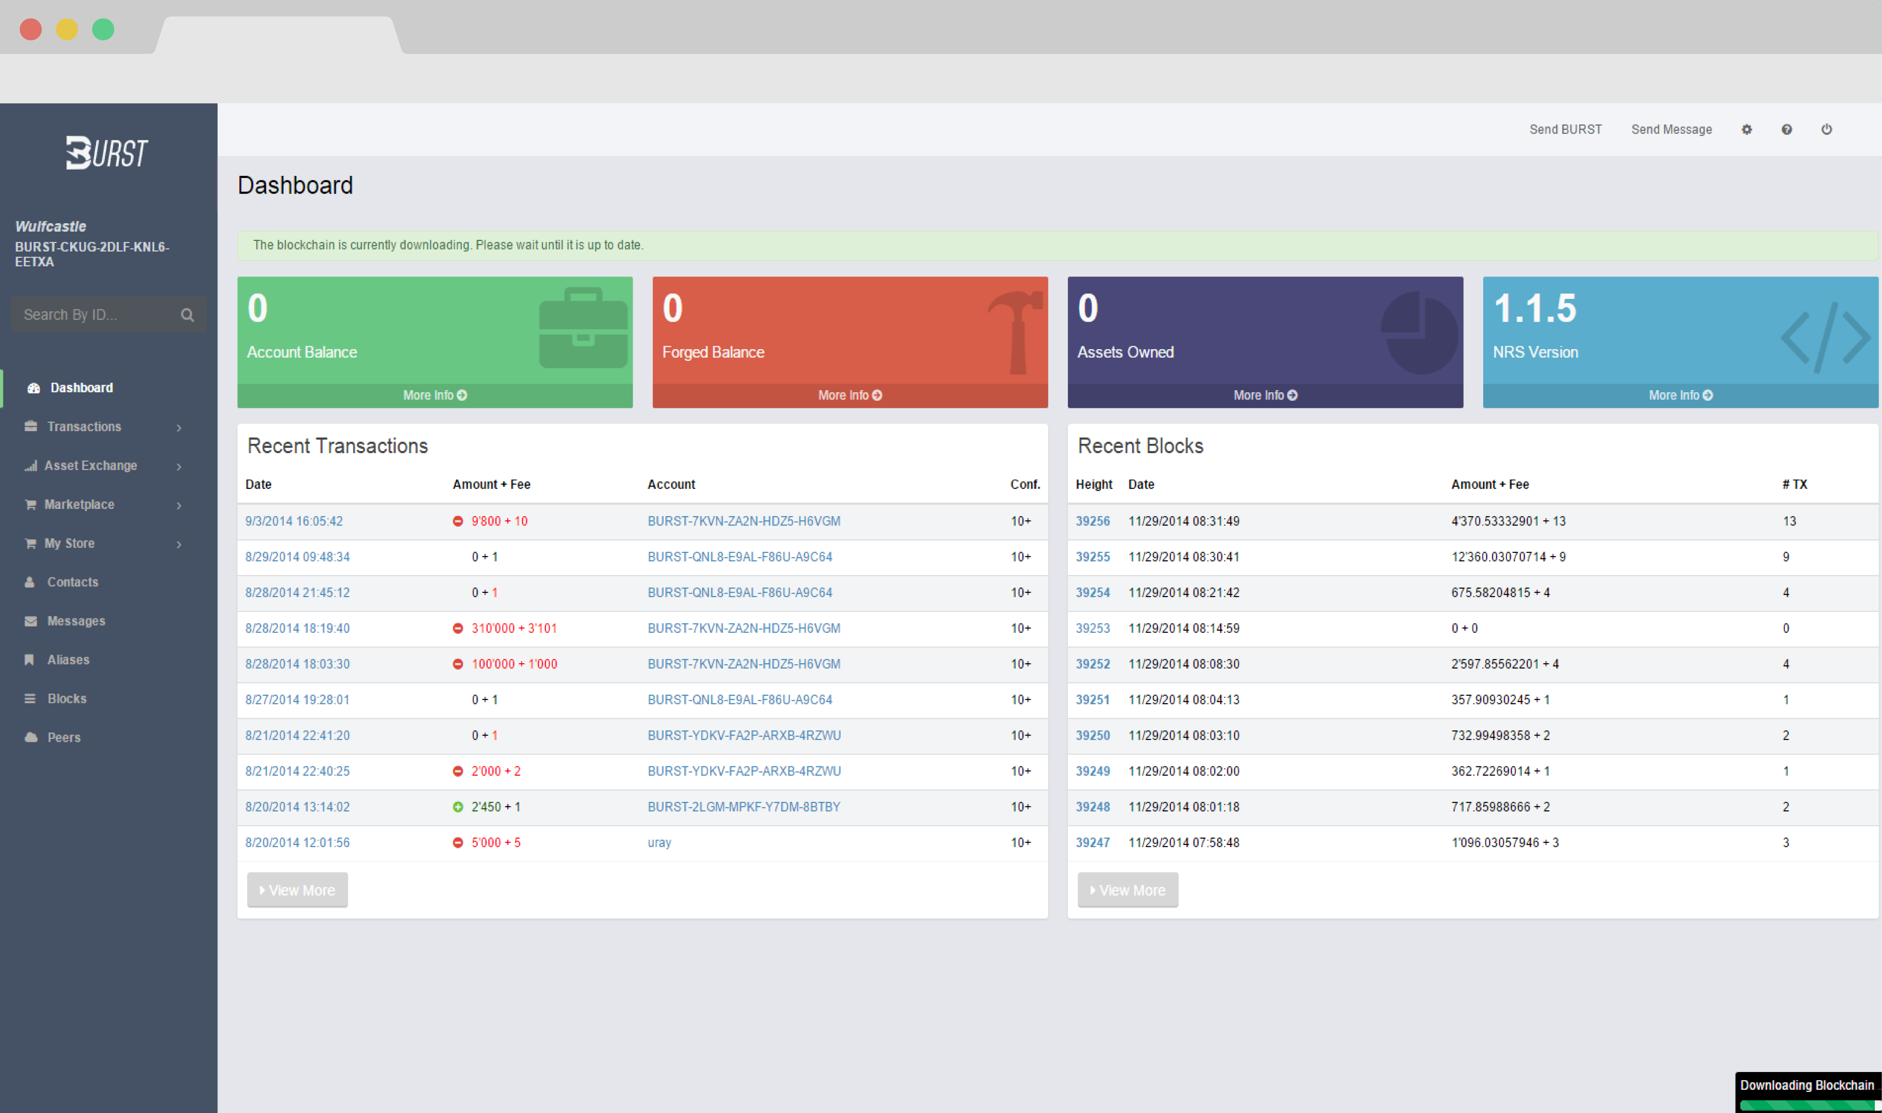Click Send Message in the top bar

[x=1671, y=130]
